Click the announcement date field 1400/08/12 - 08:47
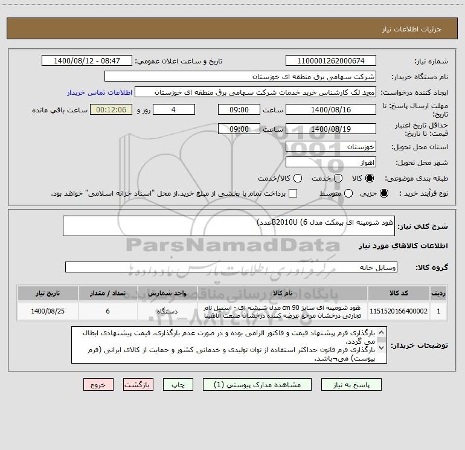The image size is (465, 450). pos(87,60)
